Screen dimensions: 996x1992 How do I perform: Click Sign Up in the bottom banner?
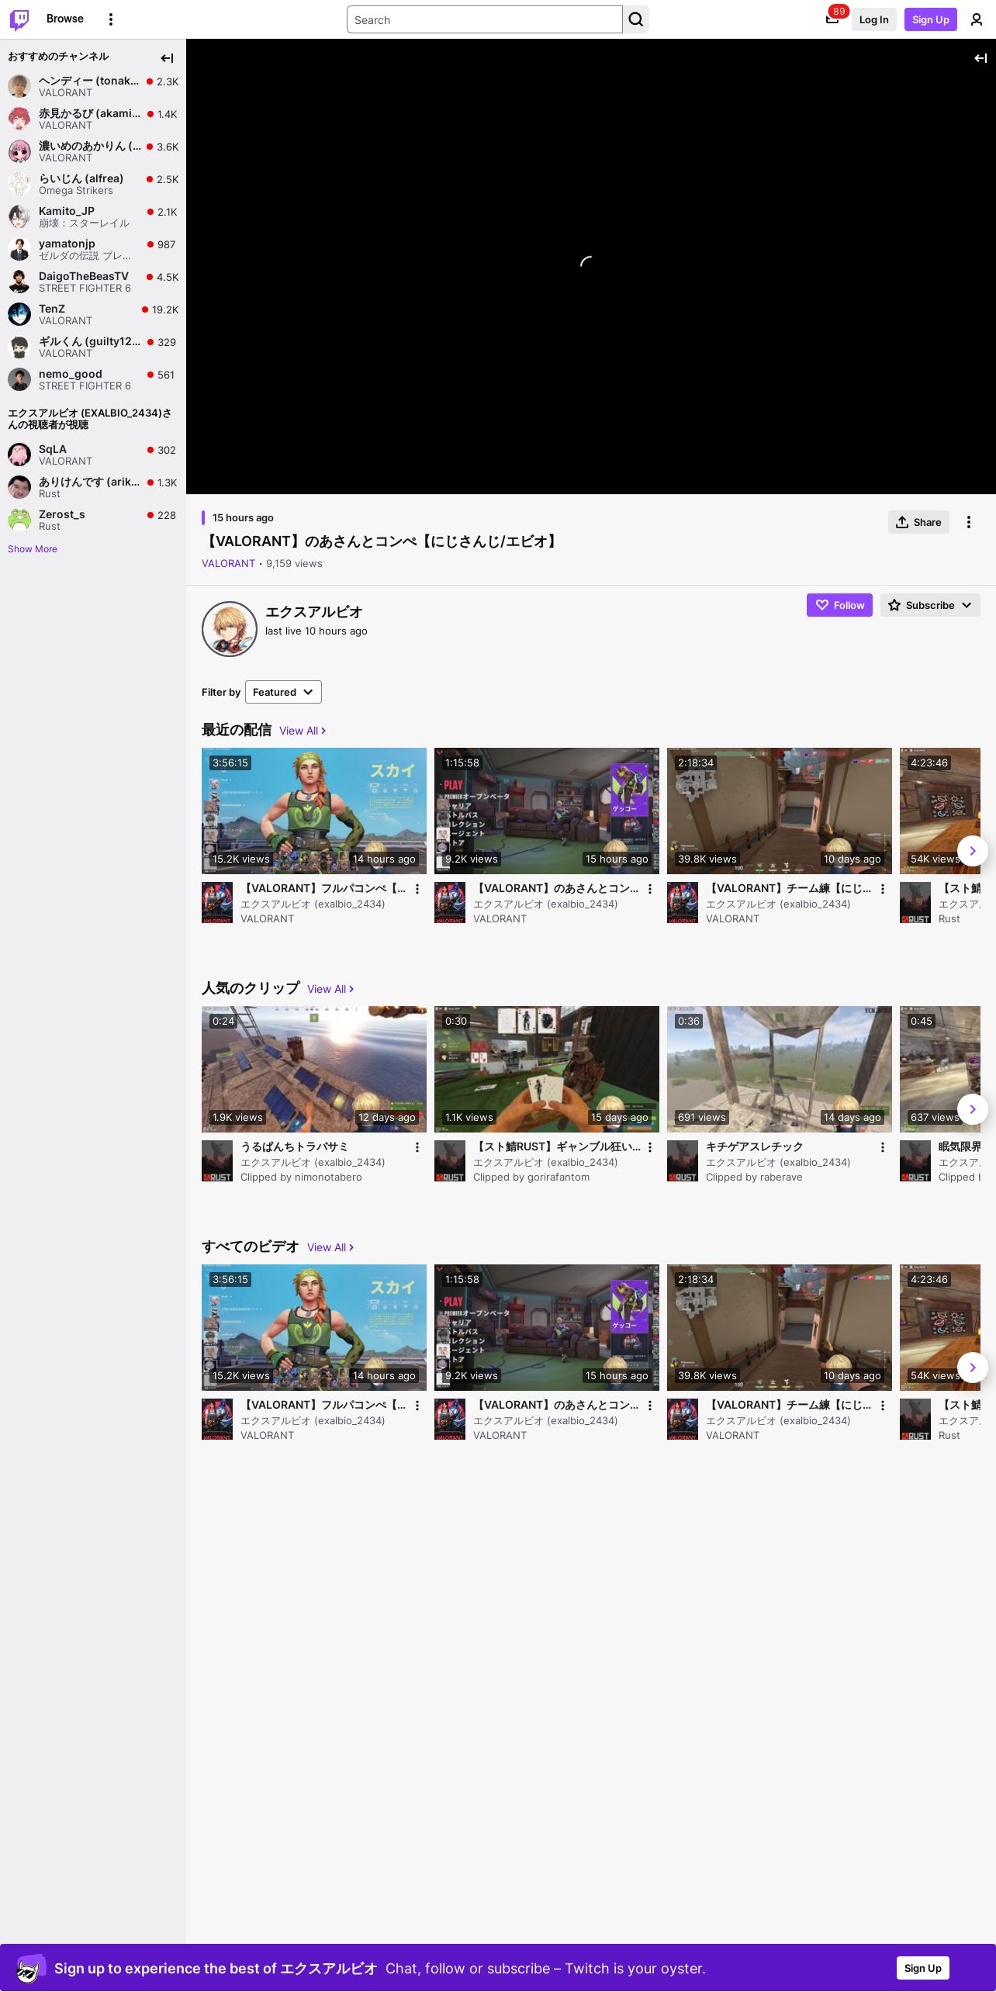[x=923, y=1968]
